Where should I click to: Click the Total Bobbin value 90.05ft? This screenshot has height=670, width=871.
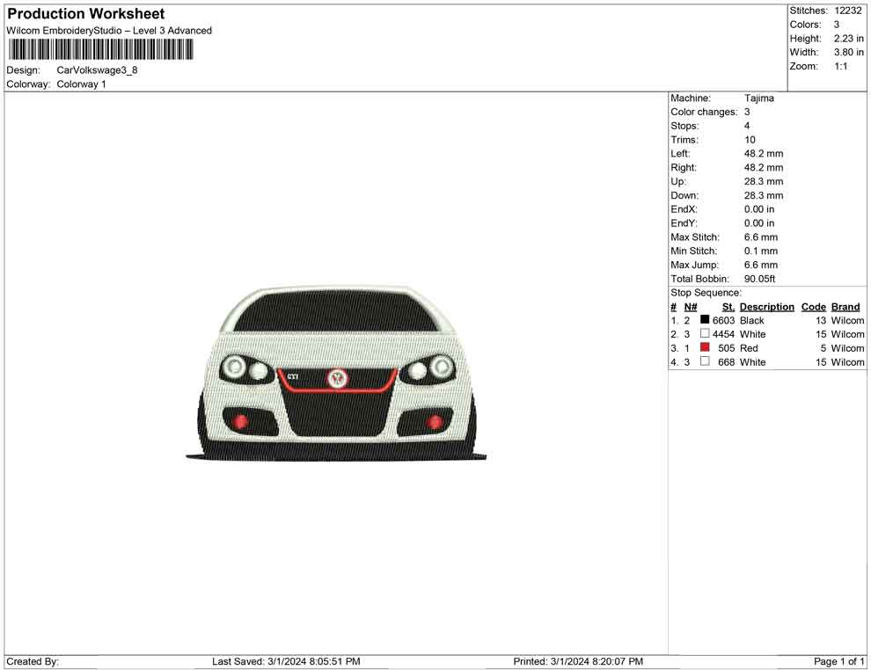tap(759, 279)
